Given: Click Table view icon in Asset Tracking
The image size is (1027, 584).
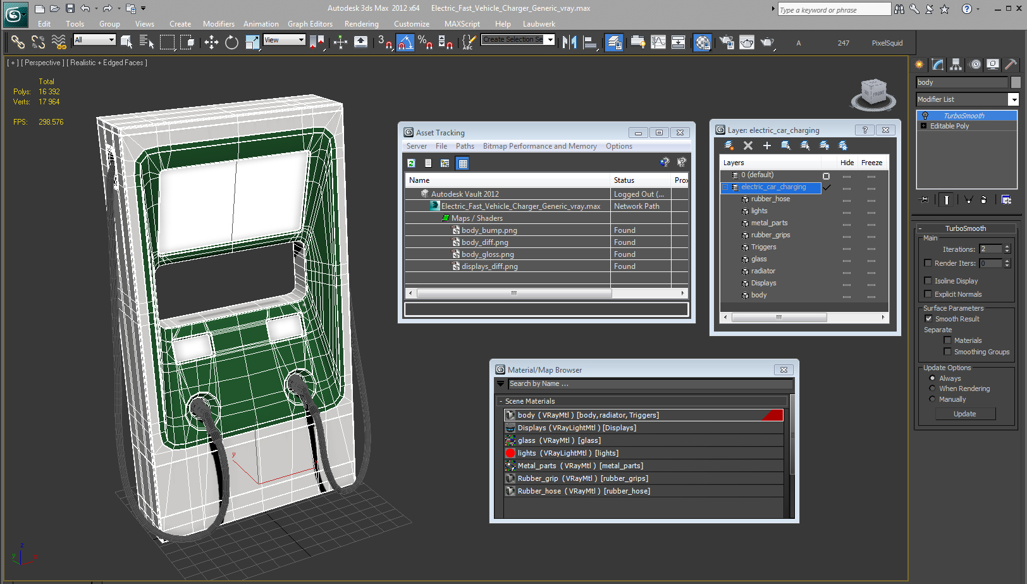Looking at the screenshot, I should pos(463,163).
